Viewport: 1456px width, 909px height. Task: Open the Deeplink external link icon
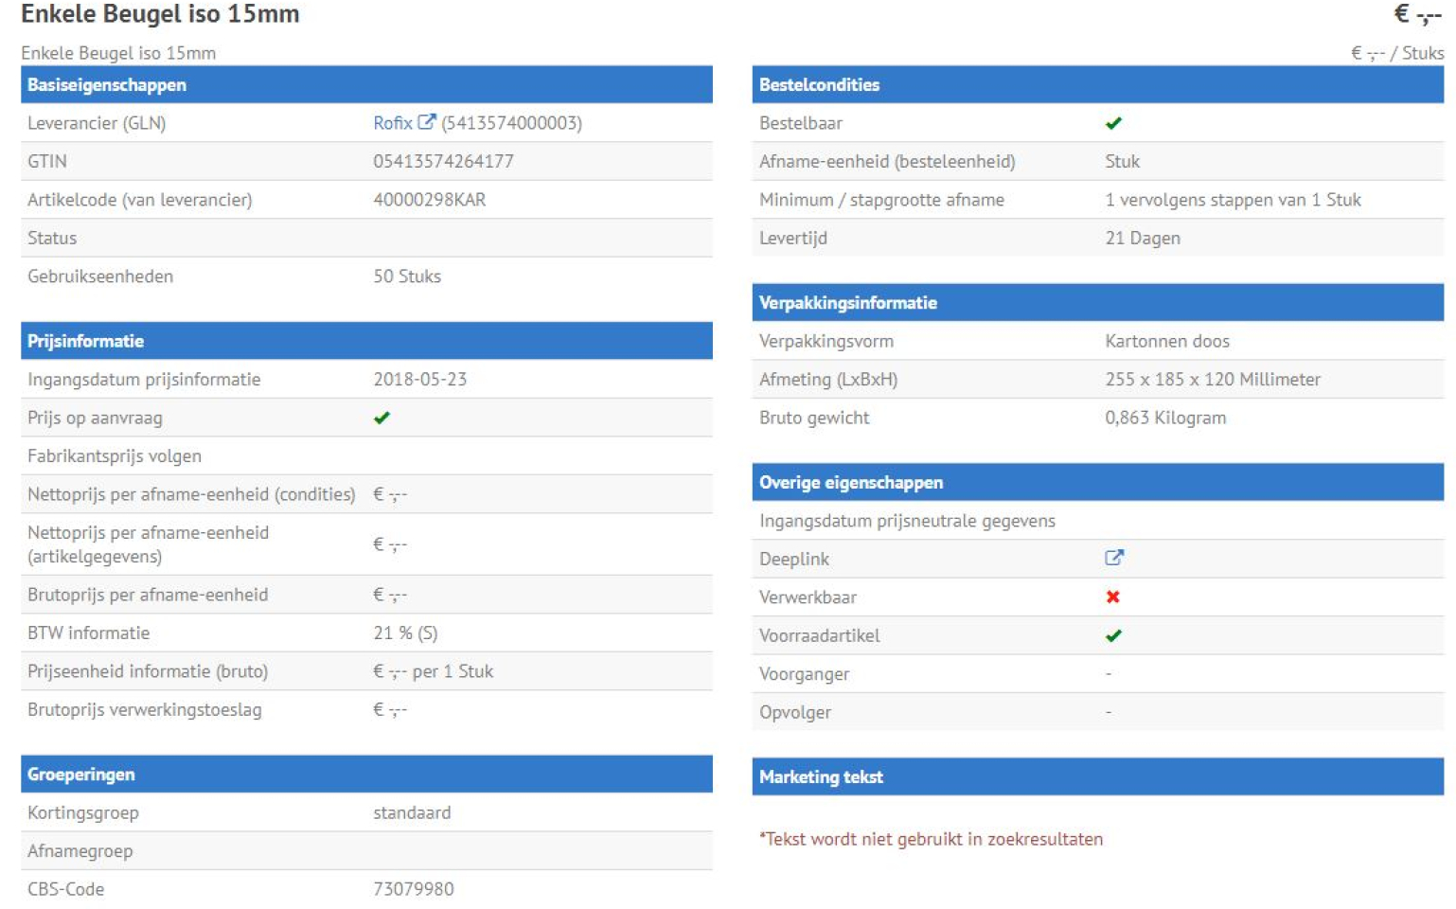click(x=1114, y=558)
